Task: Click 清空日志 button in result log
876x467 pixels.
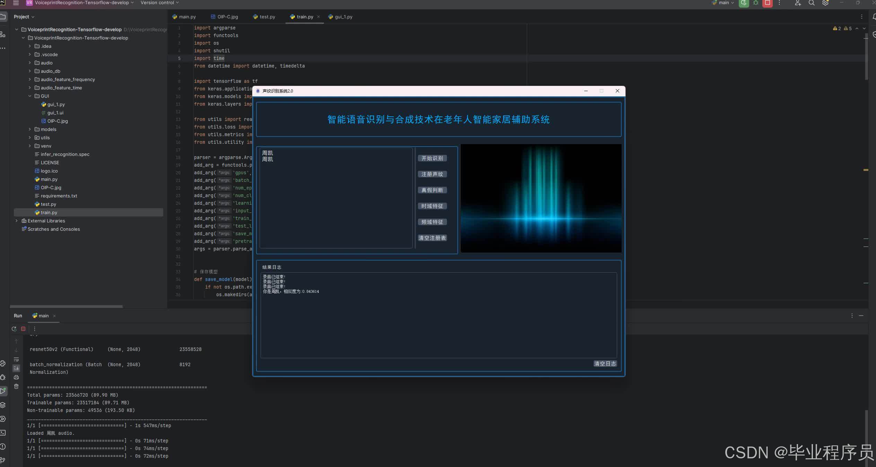Action: pos(605,363)
